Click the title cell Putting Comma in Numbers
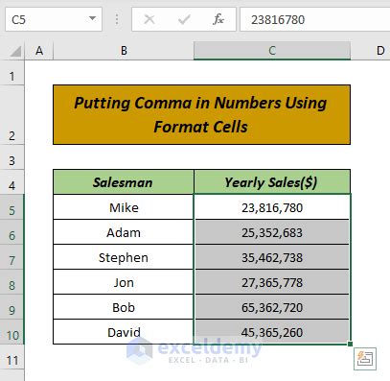This screenshot has height=381, width=390. point(201,114)
